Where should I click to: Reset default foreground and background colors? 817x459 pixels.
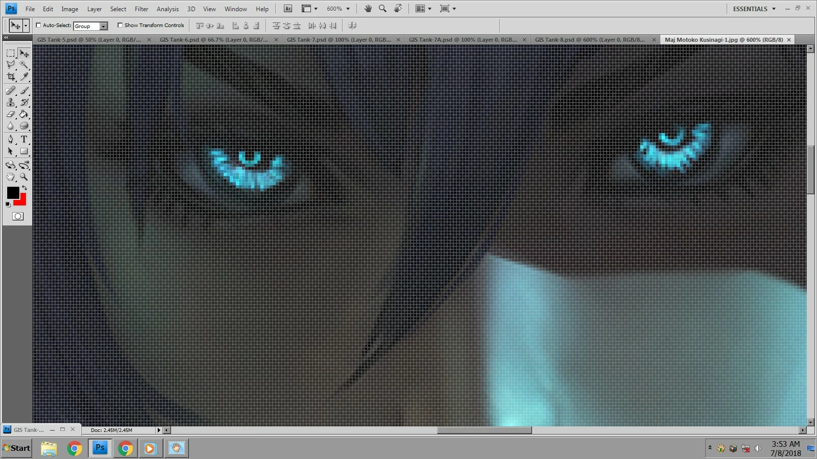pyautogui.click(x=8, y=205)
